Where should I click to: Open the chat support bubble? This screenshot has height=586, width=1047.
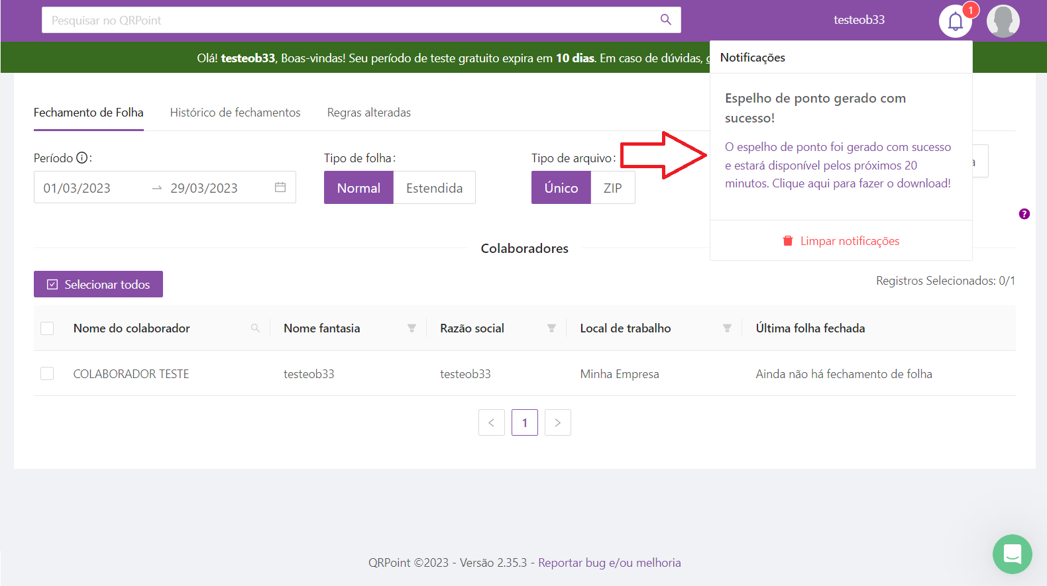pyautogui.click(x=1012, y=554)
